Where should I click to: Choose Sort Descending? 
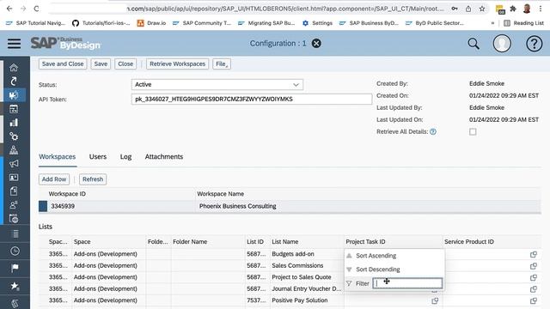coord(378,270)
